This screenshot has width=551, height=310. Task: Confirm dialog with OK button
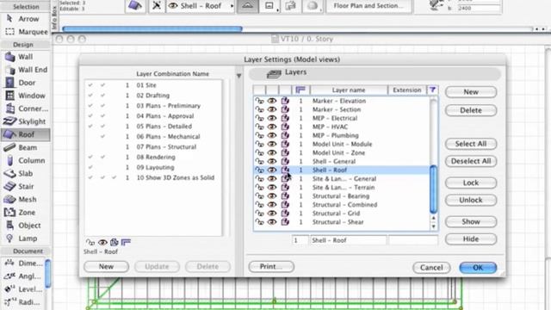[478, 268]
